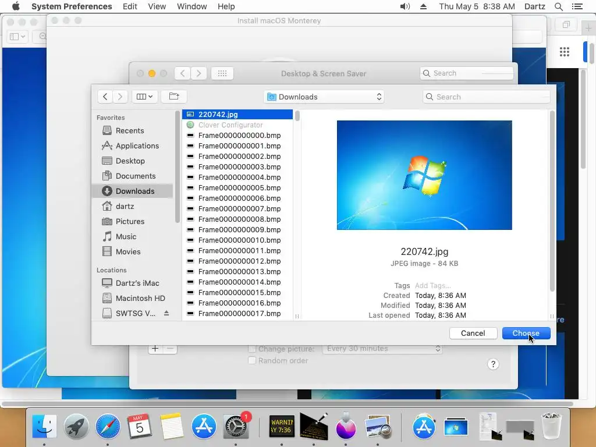
Task: Create a new folder
Action: tap(173, 97)
